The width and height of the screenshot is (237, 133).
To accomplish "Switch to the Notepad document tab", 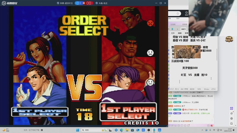I will (183, 29).
